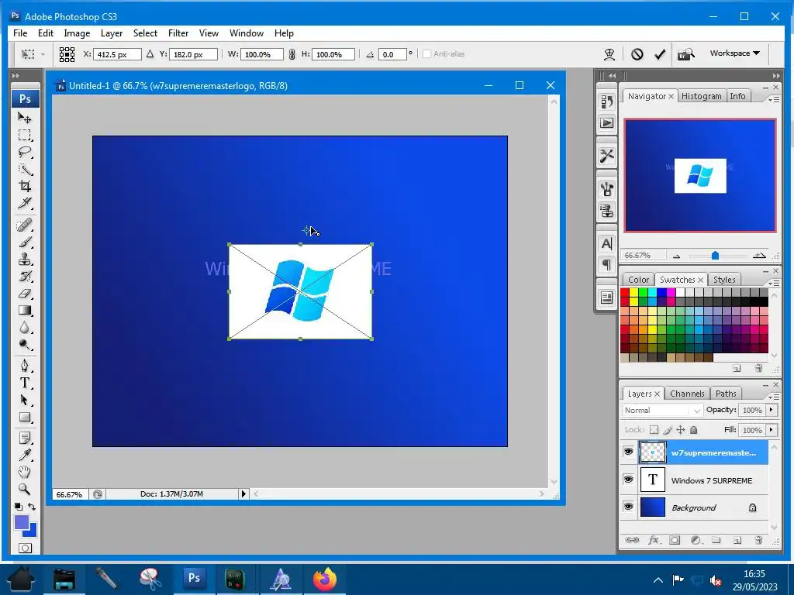Viewport: 794px width, 595px height.
Task: Toggle the Anti-alias checkbox
Action: click(427, 54)
